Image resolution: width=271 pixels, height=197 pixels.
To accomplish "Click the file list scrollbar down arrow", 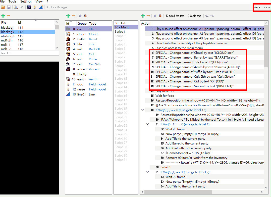I will pos(57,48).
